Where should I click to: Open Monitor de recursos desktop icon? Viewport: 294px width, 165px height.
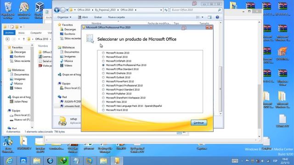click(x=24, y=10)
